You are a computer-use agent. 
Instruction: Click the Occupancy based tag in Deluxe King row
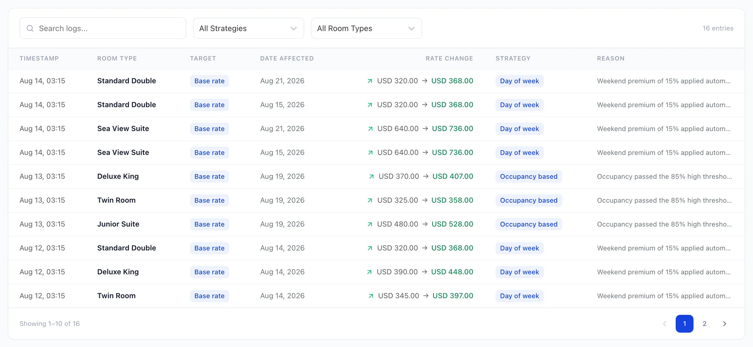coord(529,176)
